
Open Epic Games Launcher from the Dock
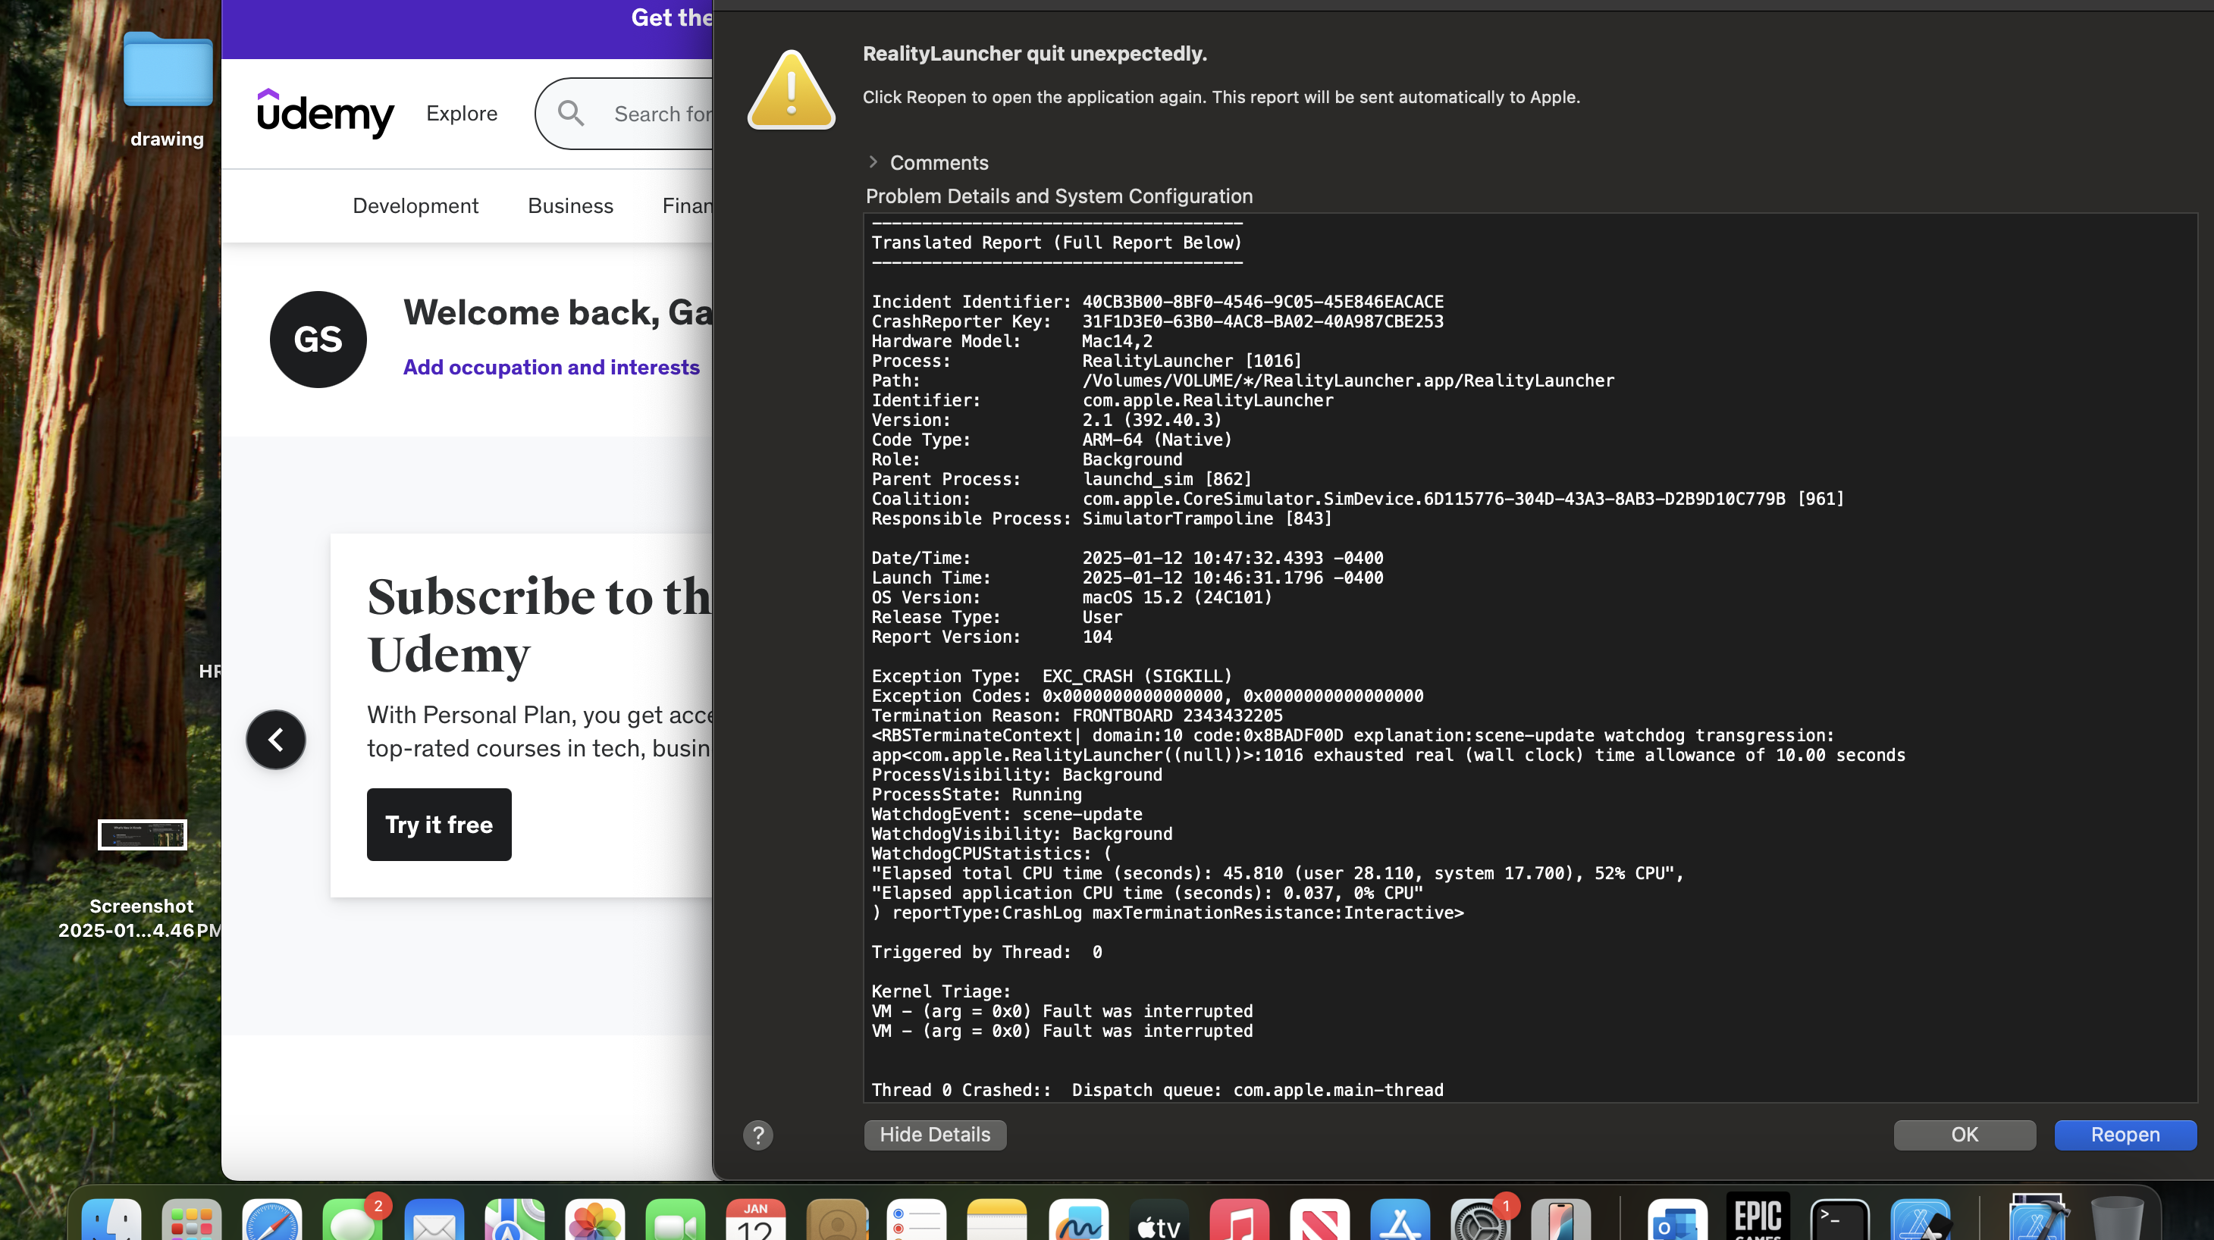point(1758,1216)
